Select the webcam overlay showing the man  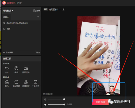click(x=112, y=90)
